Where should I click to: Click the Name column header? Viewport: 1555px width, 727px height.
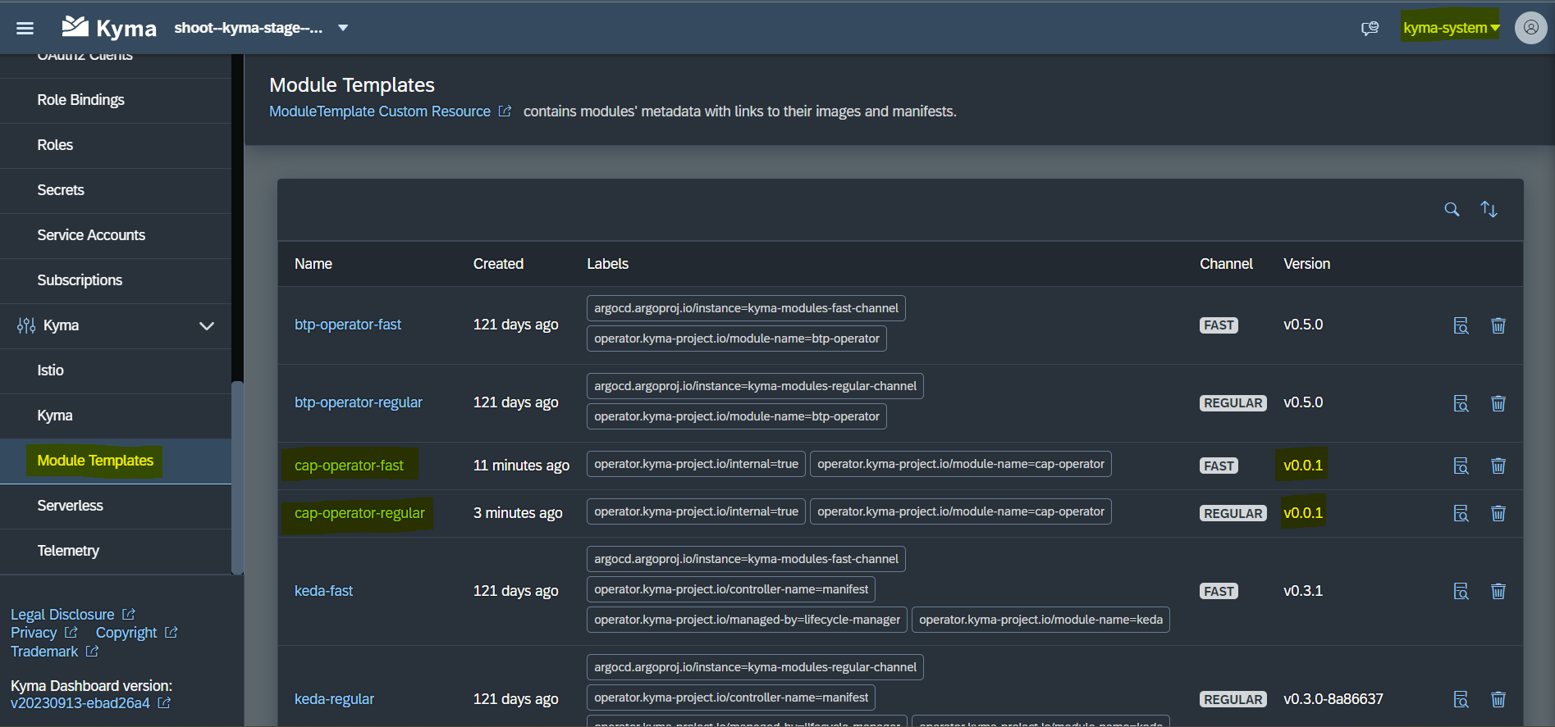point(313,264)
